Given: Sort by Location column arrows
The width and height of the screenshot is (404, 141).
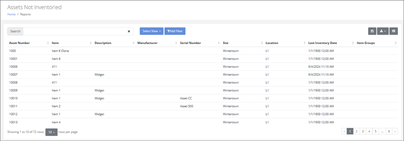Looking at the screenshot, I should [x=304, y=43].
